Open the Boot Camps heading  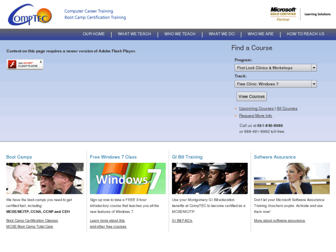[19, 157]
